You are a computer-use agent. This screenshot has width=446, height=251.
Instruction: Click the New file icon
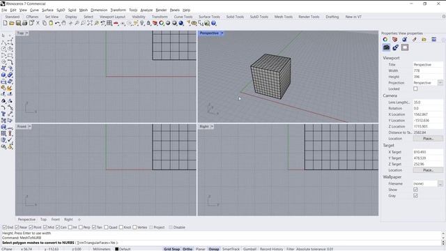point(5,23)
